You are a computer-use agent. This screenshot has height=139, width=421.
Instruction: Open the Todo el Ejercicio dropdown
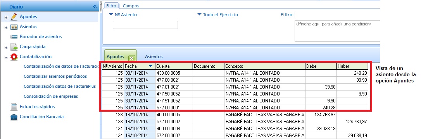(199, 15)
